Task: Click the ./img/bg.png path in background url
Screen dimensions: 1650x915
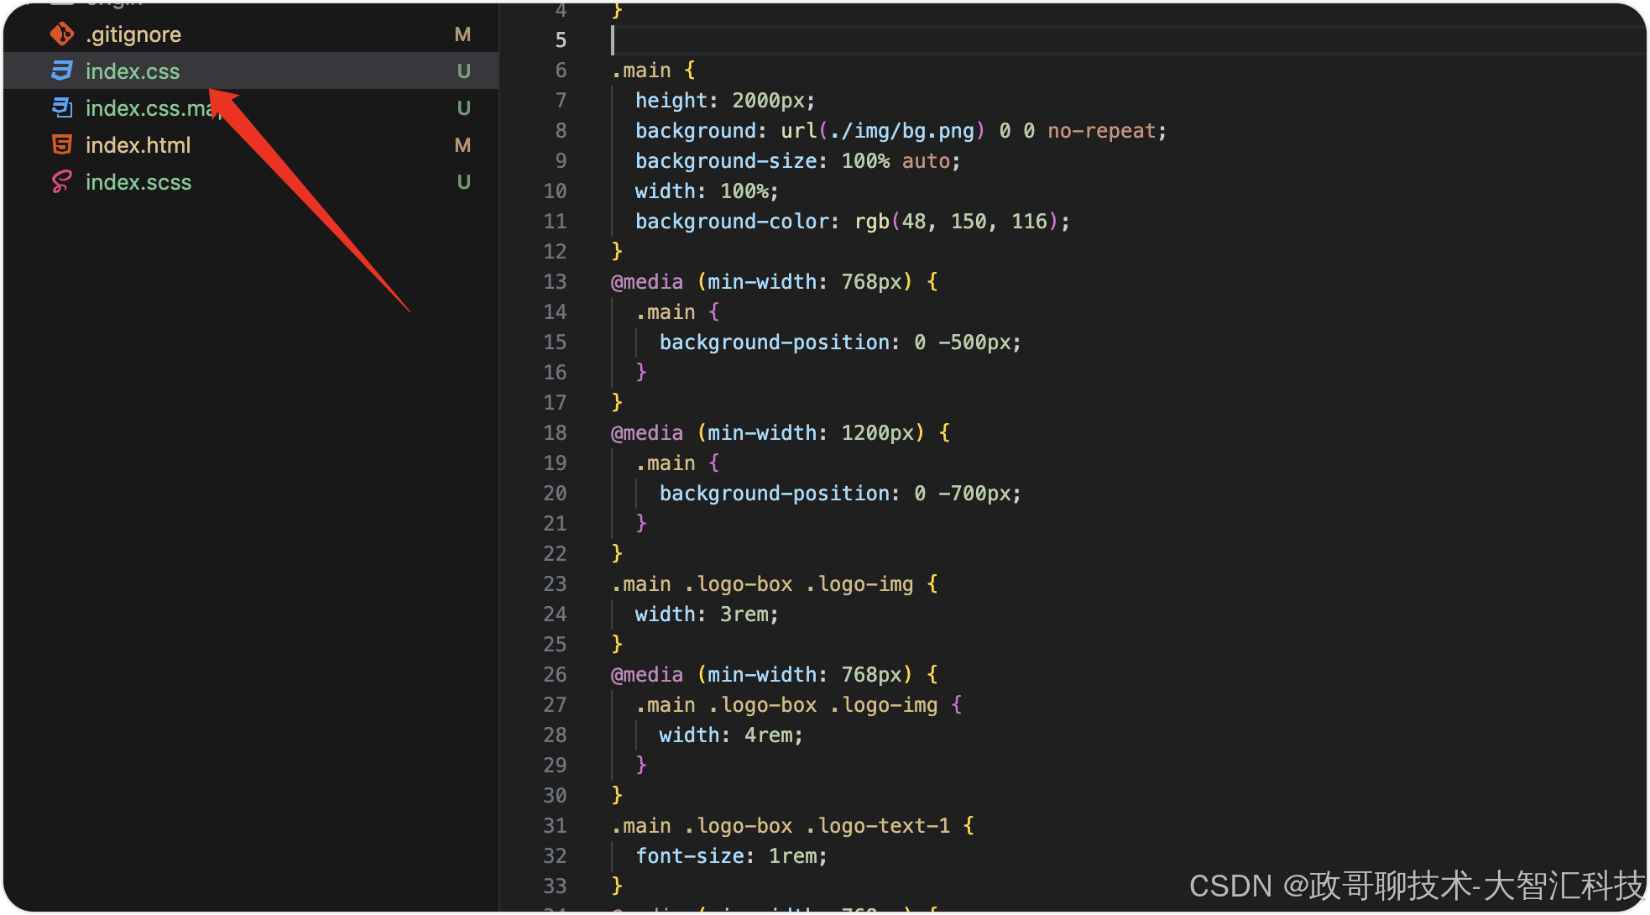Action: 901,131
